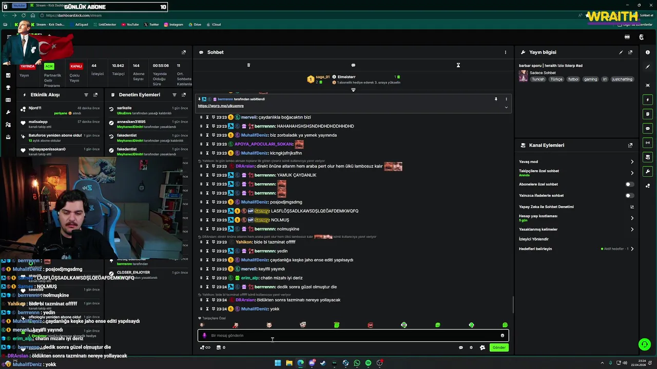Open WhatsApp from taskbar

click(x=357, y=363)
